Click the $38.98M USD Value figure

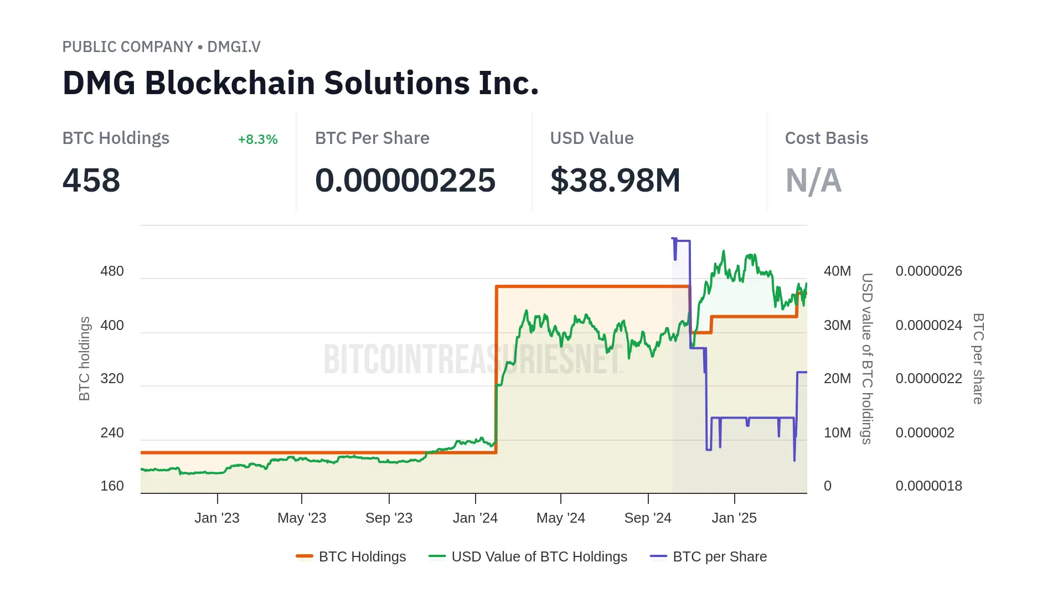(615, 181)
